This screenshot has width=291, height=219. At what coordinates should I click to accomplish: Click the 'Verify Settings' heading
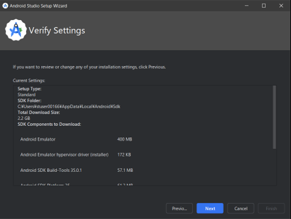(57, 31)
